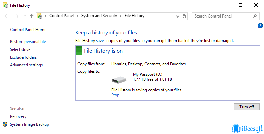Image resolution: width=264 pixels, height=134 pixels.
Task: Click the File History address bar icon
Action: (40, 16)
